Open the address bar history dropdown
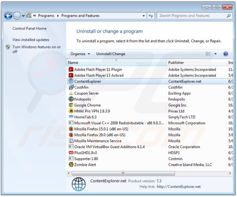The width and height of the screenshot is (237, 197). click(x=144, y=16)
